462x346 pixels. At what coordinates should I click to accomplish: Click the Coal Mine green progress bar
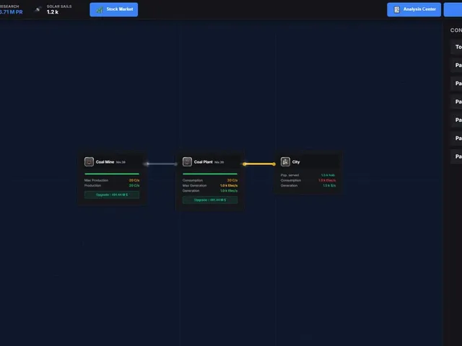click(112, 174)
